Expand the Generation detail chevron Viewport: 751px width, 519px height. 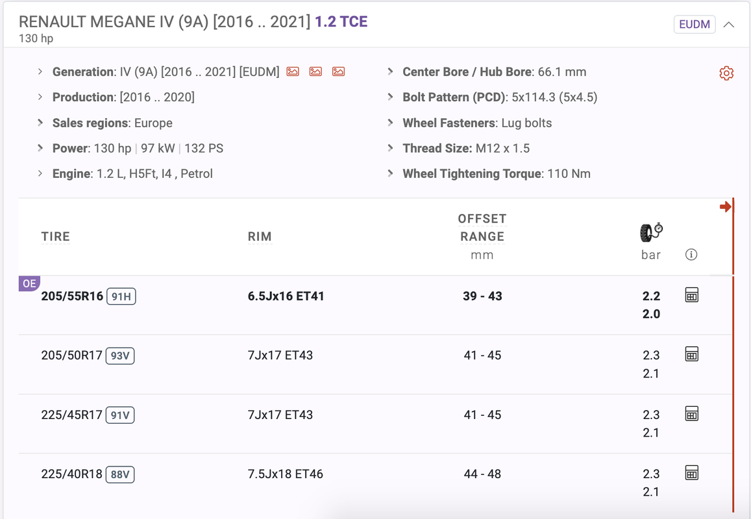[40, 72]
